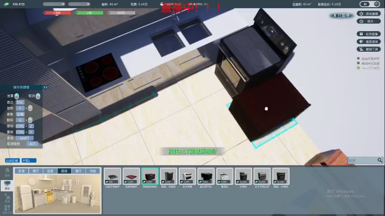Click the CTRL key hint in the undo row
Image resolution: width=385 pixels, height=216 pixels.
[x=20, y=126]
